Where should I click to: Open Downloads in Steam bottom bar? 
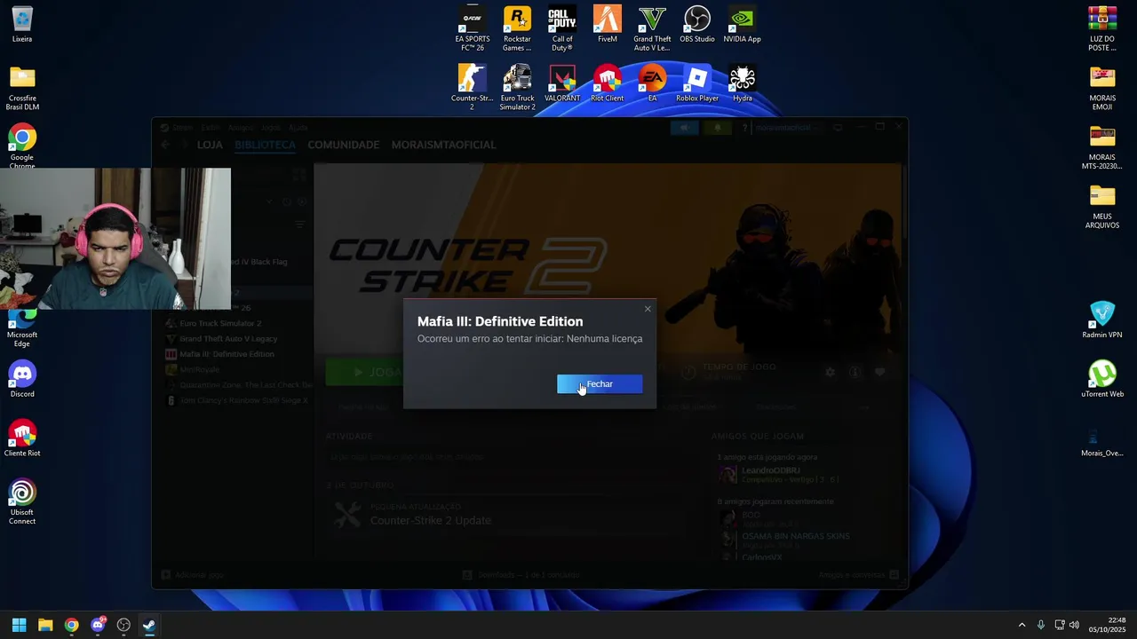click(x=521, y=575)
